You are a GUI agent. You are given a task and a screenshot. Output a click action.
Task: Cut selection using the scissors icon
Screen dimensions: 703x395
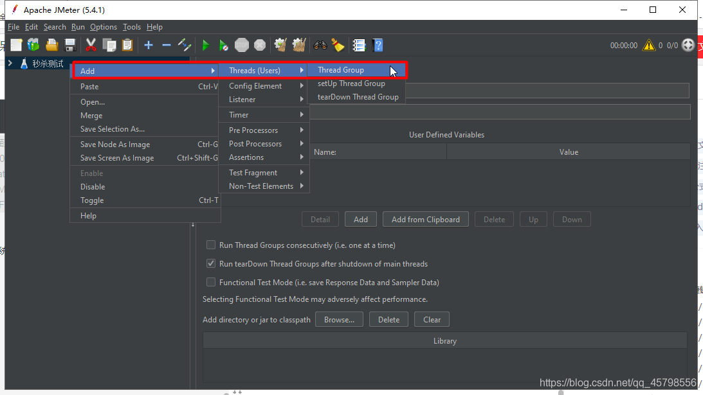pyautogui.click(x=91, y=45)
